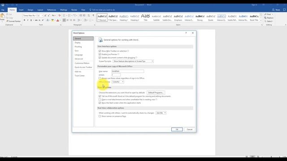Toggle Update document content while dragging
287x161 pixels.
[x=100, y=58]
